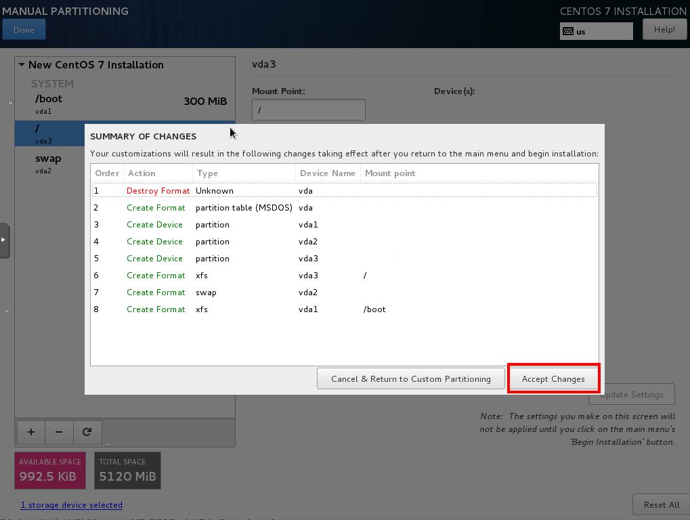
Task: Sort by the Mount point column header
Action: coord(479,173)
